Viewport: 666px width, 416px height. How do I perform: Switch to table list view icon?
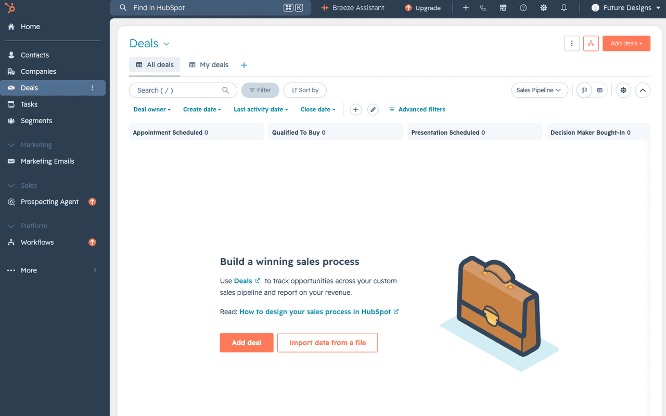coord(600,90)
